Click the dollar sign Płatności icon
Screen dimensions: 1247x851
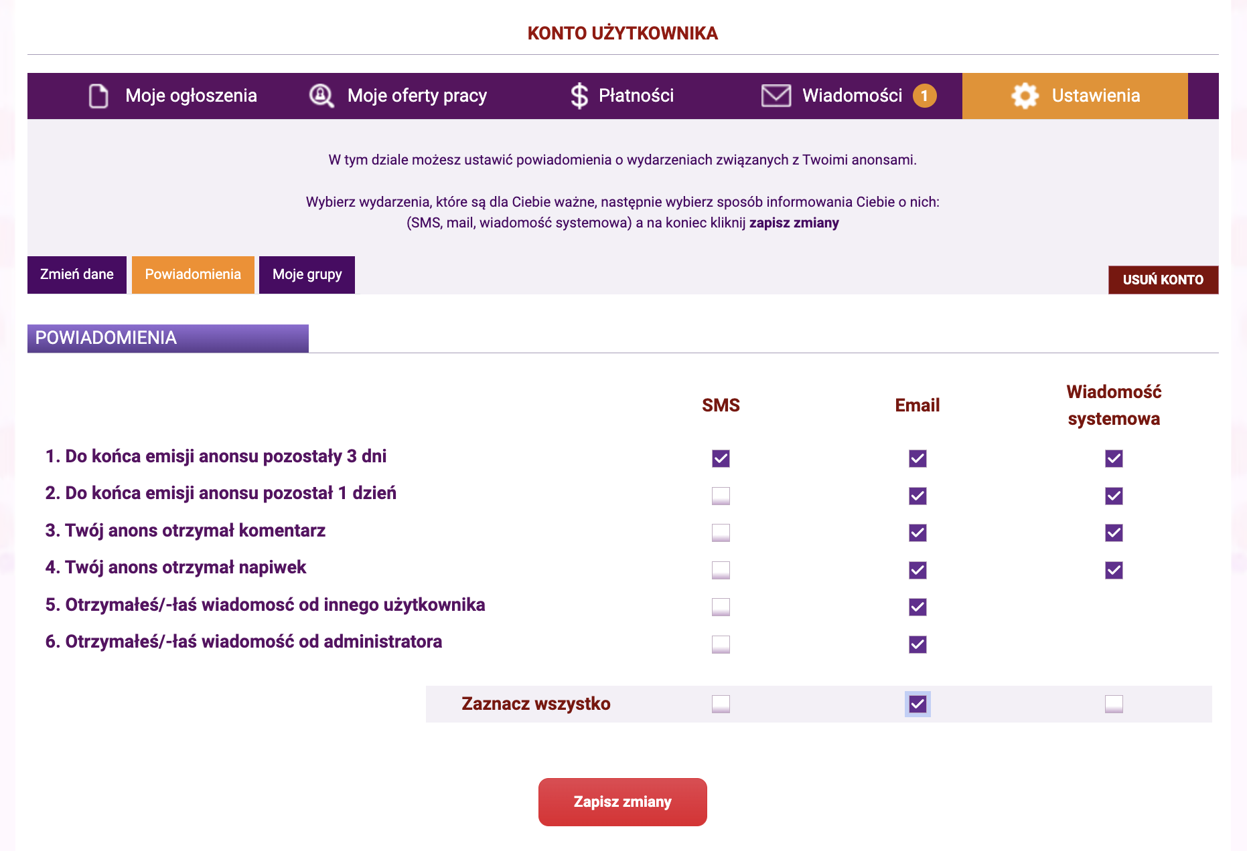(579, 96)
